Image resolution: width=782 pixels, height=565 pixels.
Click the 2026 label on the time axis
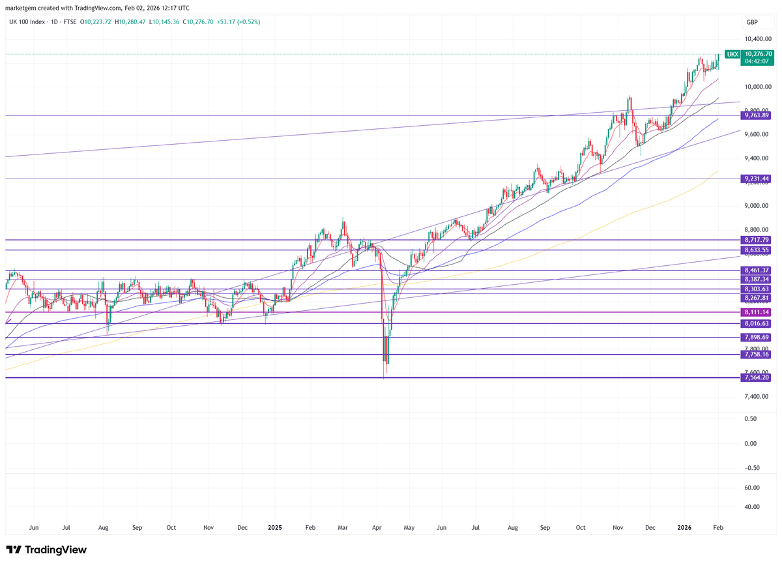point(684,528)
